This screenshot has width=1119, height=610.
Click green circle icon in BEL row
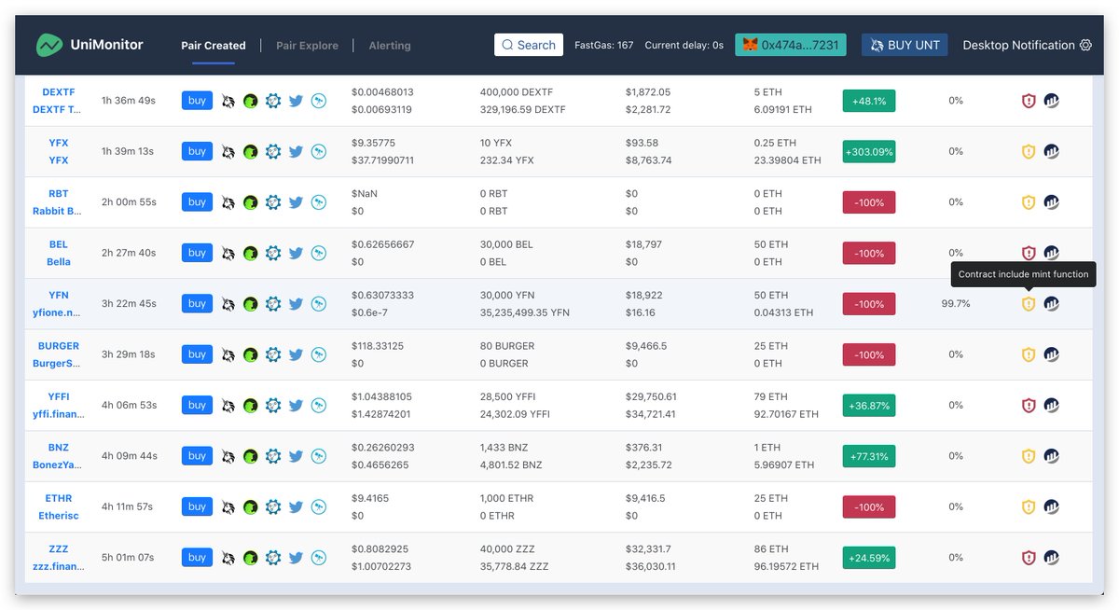(x=251, y=253)
